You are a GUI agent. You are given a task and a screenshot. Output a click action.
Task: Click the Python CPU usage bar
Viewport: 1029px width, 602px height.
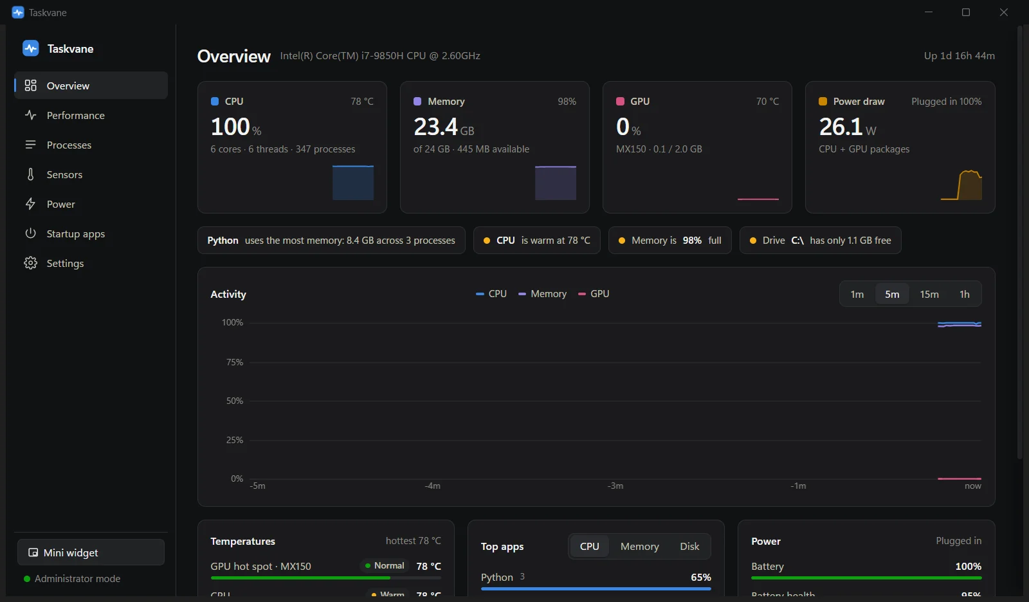click(596, 588)
